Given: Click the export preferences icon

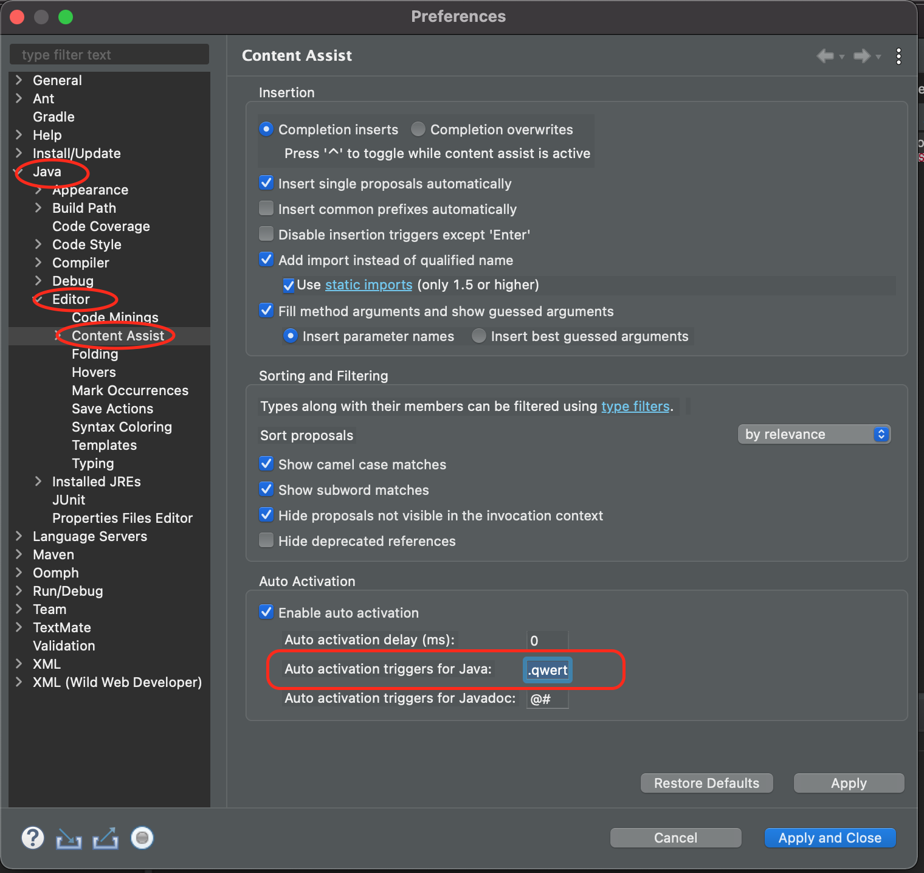Looking at the screenshot, I should (x=105, y=838).
